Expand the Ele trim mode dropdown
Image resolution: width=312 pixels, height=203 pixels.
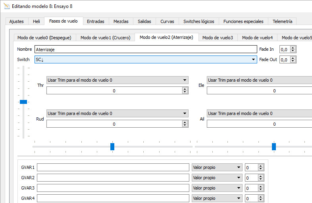pyautogui.click(x=259, y=80)
